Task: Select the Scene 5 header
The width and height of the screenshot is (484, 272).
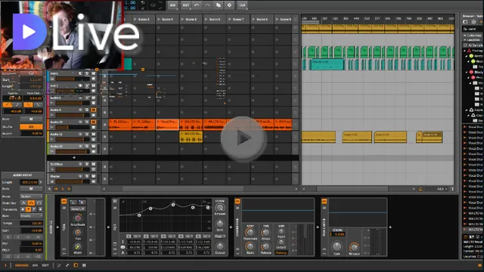Action: click(191, 19)
